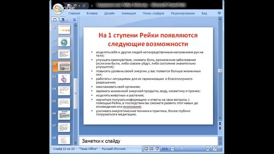Click the thumbnail pane scrollbar thumb
The height and width of the screenshot is (154, 274).
(75, 93)
